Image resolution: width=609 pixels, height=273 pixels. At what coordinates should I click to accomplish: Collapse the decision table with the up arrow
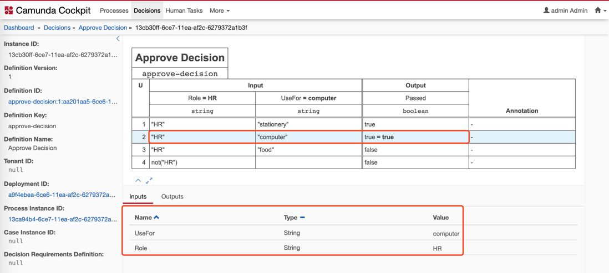138,181
